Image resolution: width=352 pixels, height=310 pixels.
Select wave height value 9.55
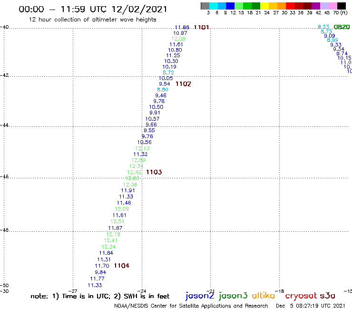(149, 130)
